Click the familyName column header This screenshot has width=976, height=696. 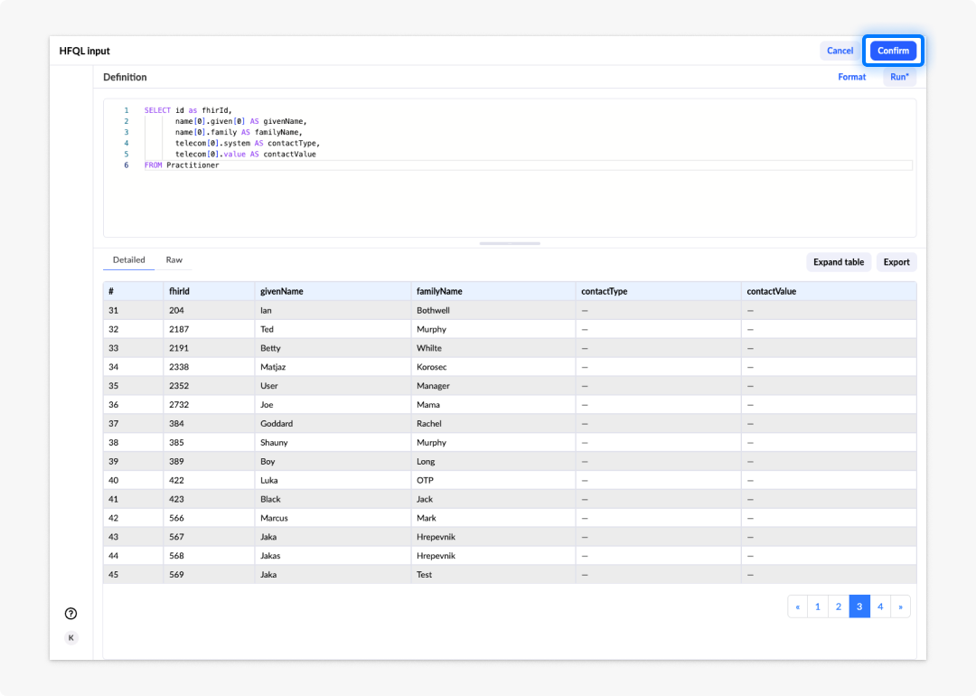coord(493,291)
